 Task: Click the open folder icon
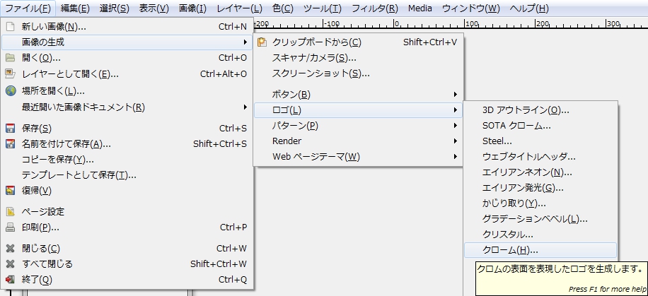[x=10, y=58]
